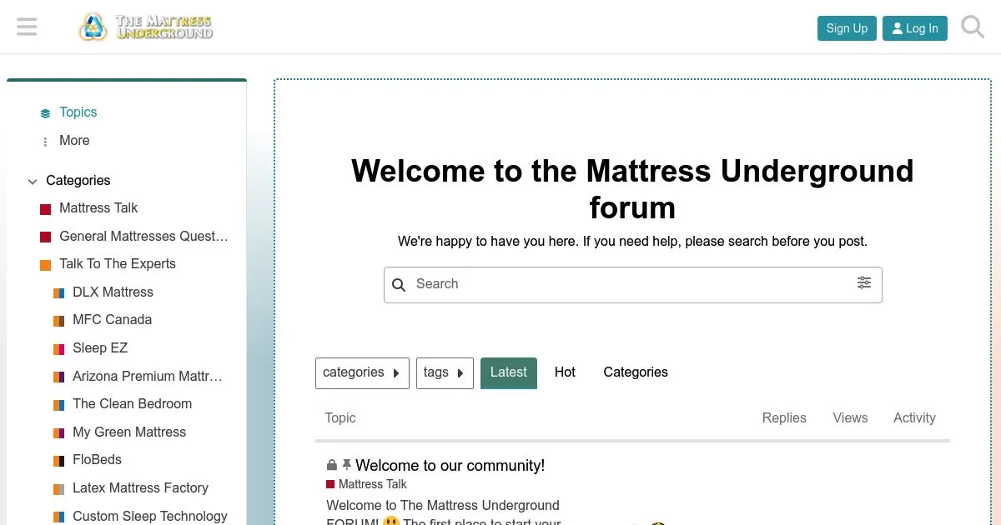This screenshot has height=525, width=1001.
Task: Click the FloBeds category badge icon
Action: click(59, 461)
